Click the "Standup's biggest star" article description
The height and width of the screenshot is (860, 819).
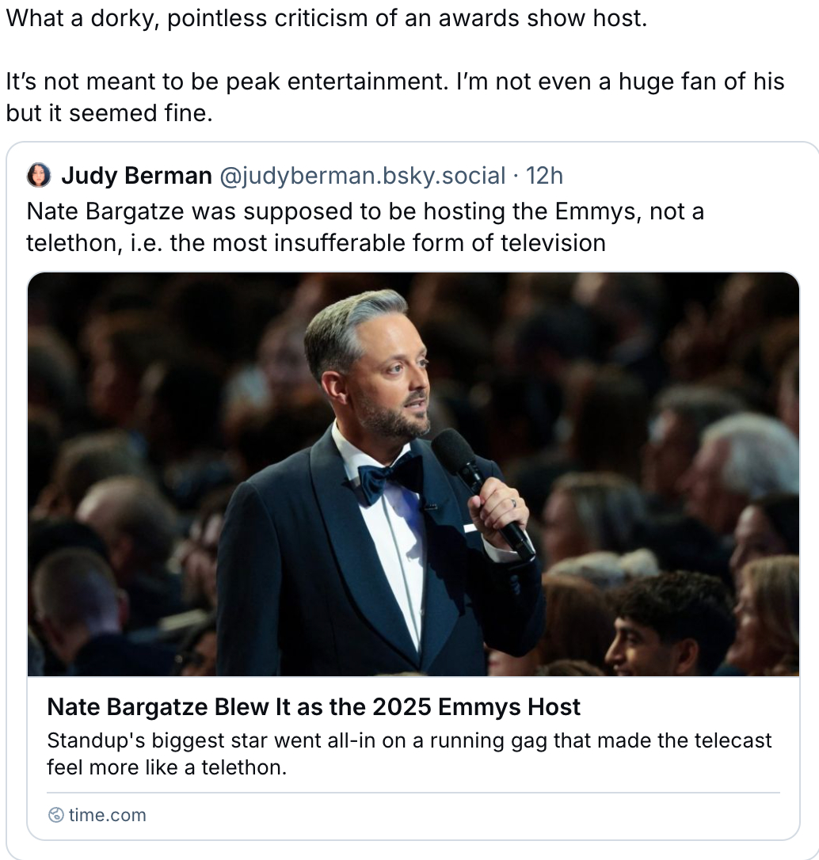click(409, 741)
